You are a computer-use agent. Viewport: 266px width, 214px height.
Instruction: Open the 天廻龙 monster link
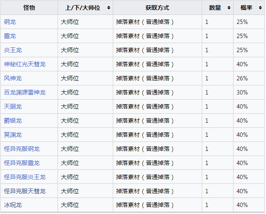tap(13, 106)
